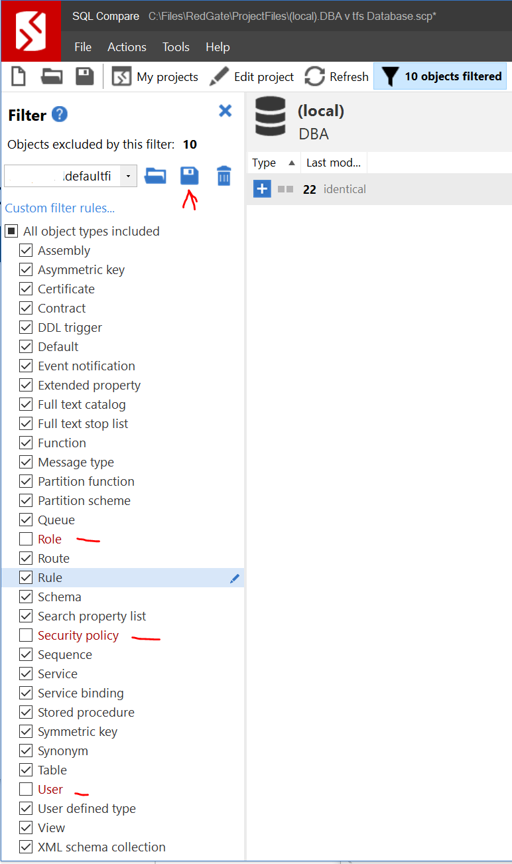Uncheck Partition function checkbox
This screenshot has height=864, width=512.
click(x=26, y=482)
